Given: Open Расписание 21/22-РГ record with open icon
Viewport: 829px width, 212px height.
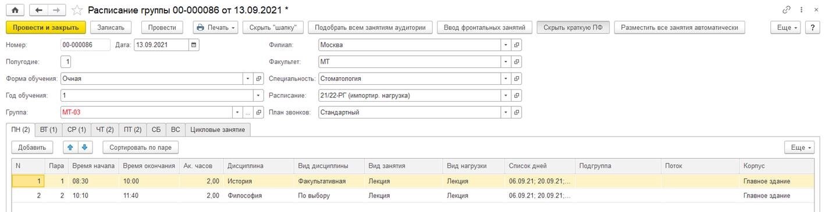Looking at the screenshot, I should [517, 95].
